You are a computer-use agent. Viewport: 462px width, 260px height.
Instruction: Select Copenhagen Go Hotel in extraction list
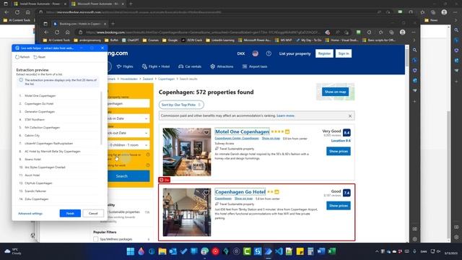coord(39,104)
